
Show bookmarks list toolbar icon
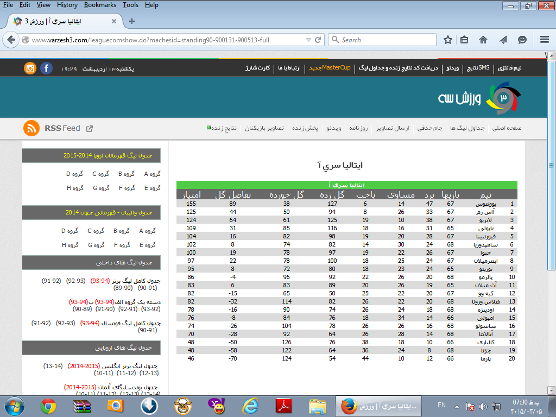click(464, 40)
